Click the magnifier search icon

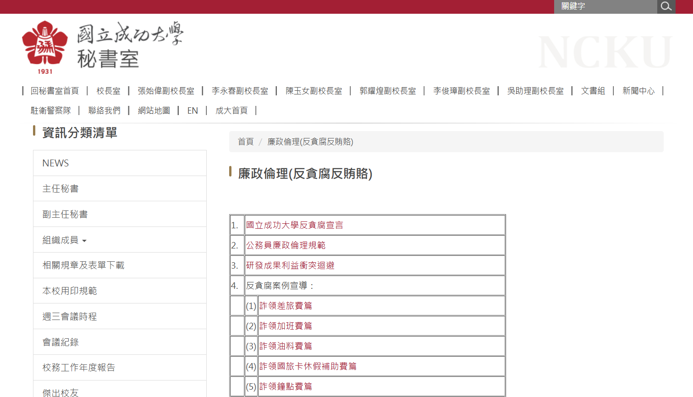pyautogui.click(x=666, y=6)
